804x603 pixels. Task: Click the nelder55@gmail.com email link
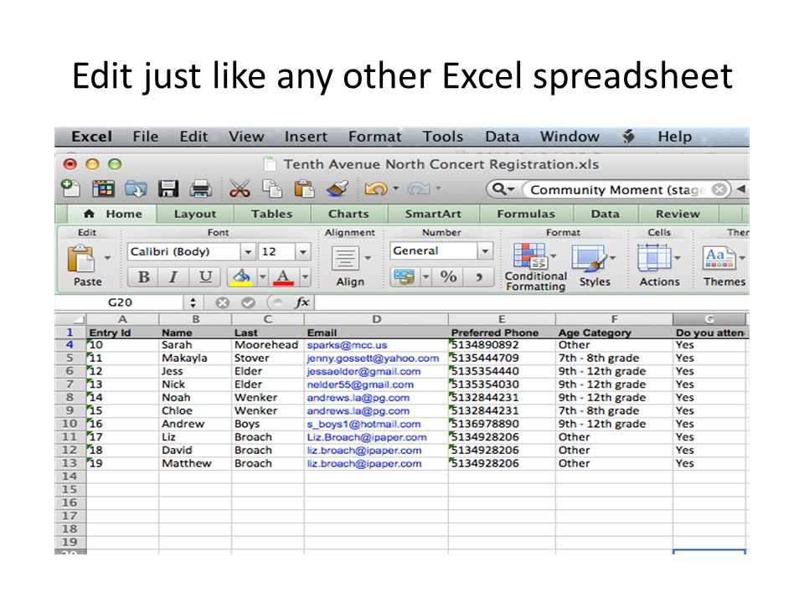point(360,385)
